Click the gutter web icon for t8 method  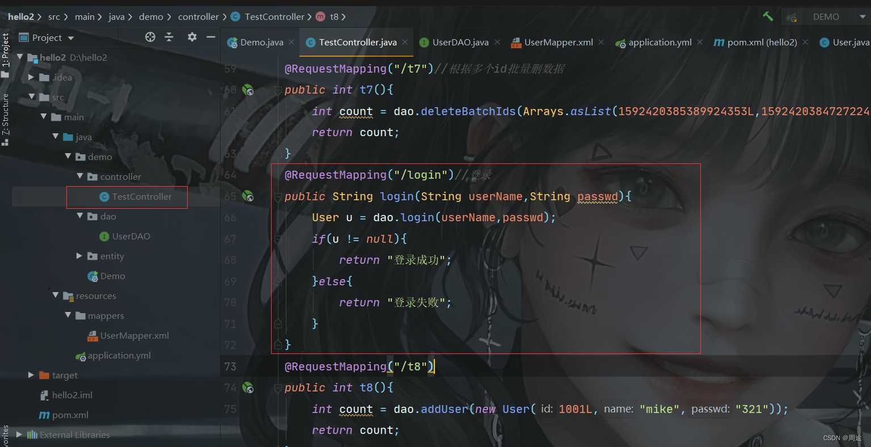pos(248,387)
